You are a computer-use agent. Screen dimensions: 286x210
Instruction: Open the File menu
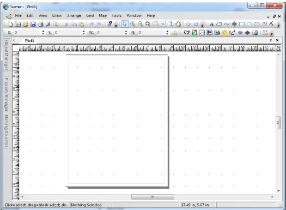point(18,16)
